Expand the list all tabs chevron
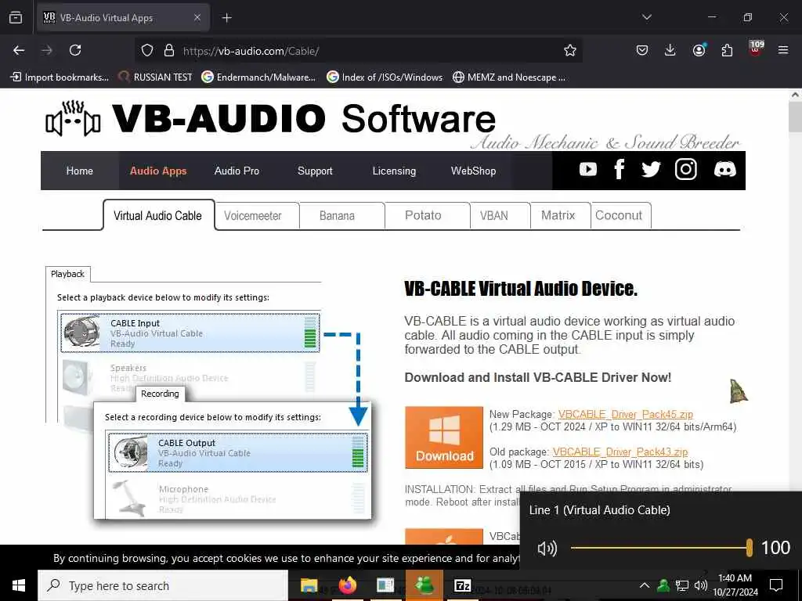The image size is (802, 601). tap(646, 17)
